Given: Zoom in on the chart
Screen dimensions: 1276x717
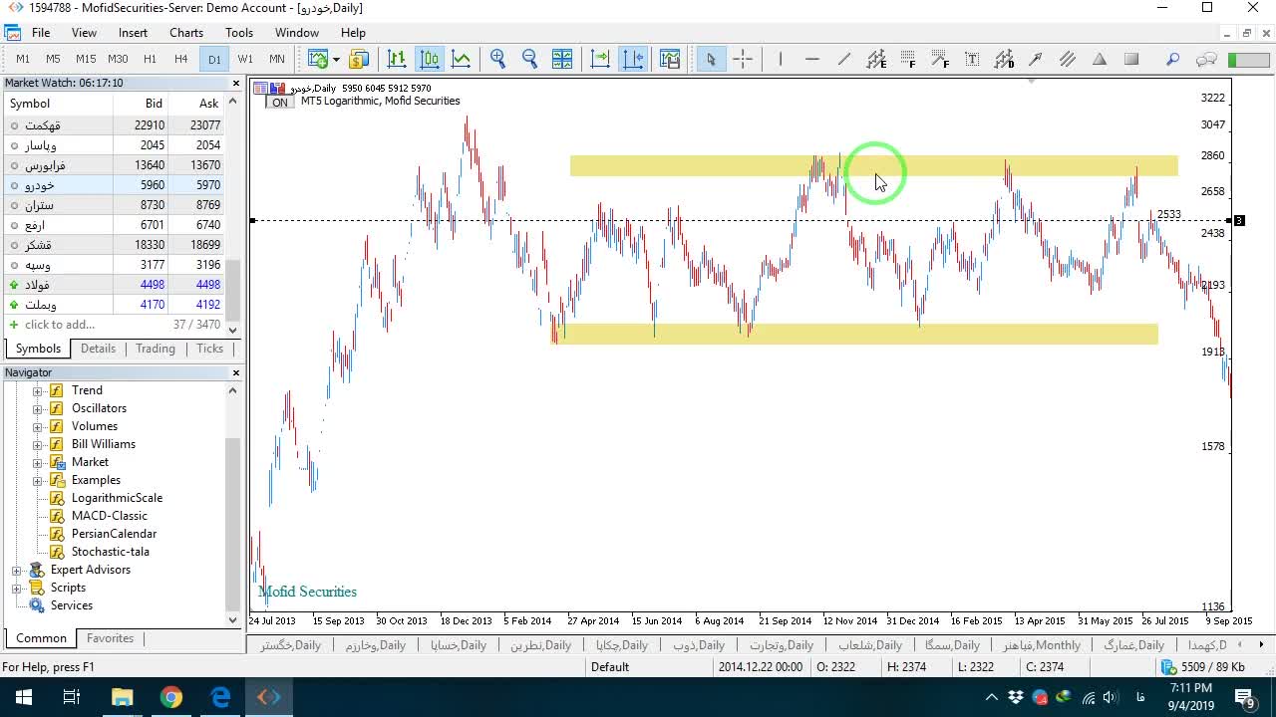Looking at the screenshot, I should coord(498,60).
